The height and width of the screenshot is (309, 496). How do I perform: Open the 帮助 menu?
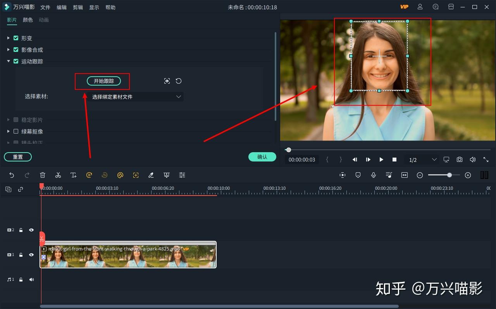pos(110,7)
